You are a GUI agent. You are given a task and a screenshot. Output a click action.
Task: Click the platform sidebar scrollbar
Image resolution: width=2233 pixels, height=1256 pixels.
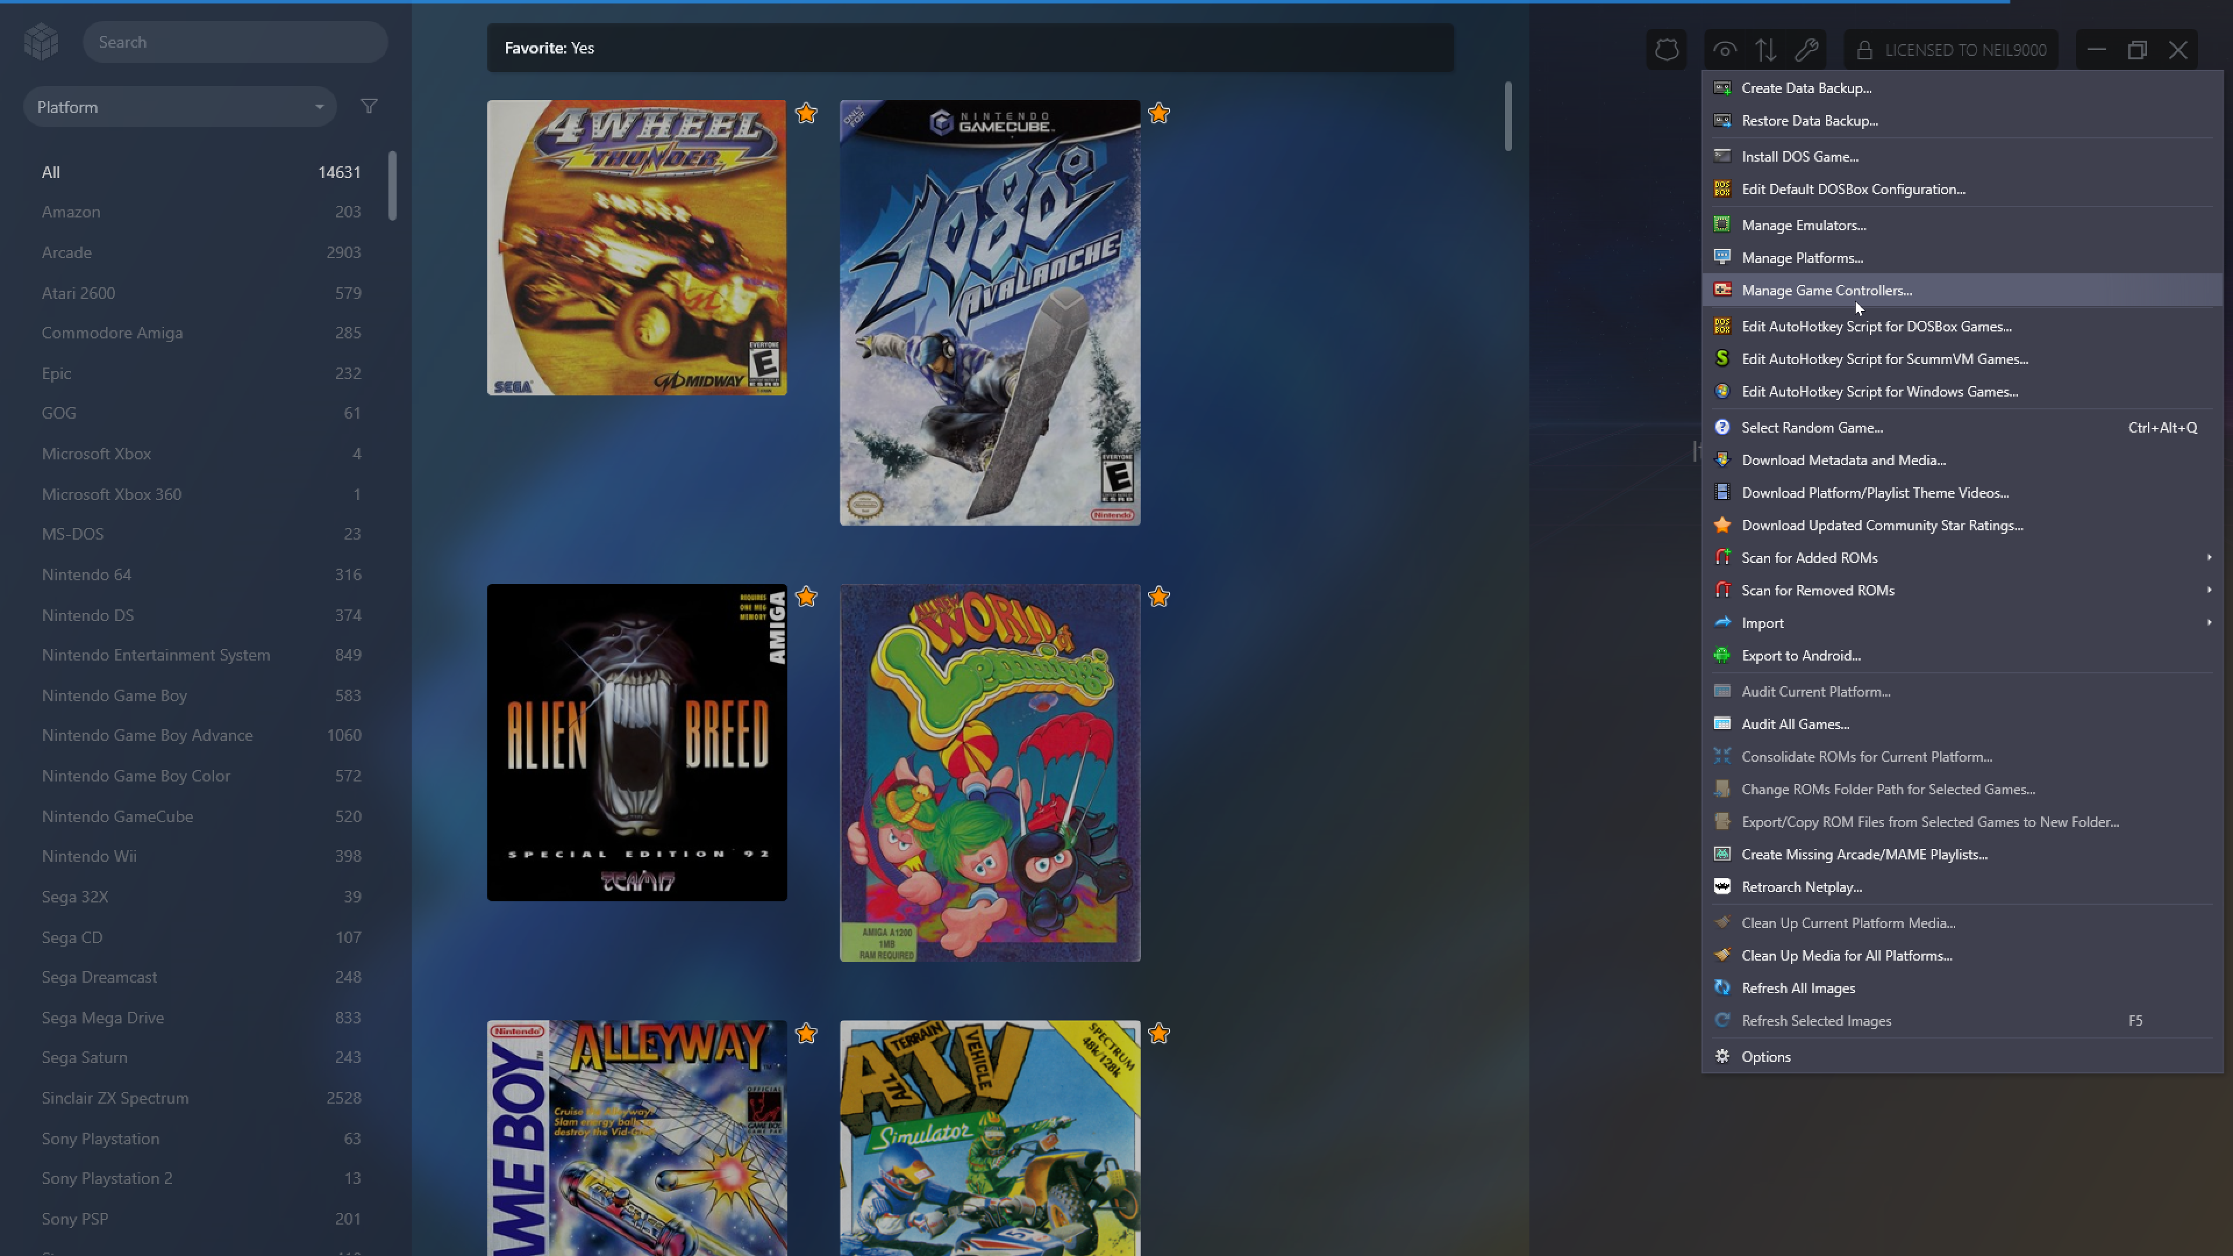click(x=393, y=185)
